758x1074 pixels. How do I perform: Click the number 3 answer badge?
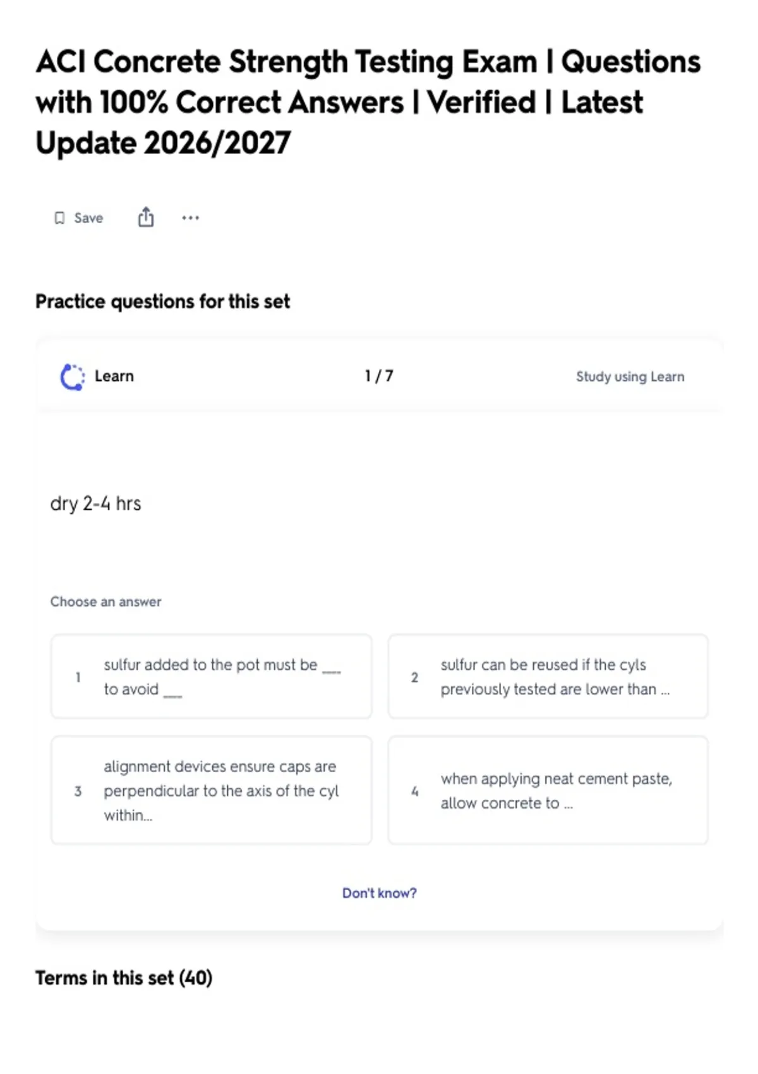78,791
